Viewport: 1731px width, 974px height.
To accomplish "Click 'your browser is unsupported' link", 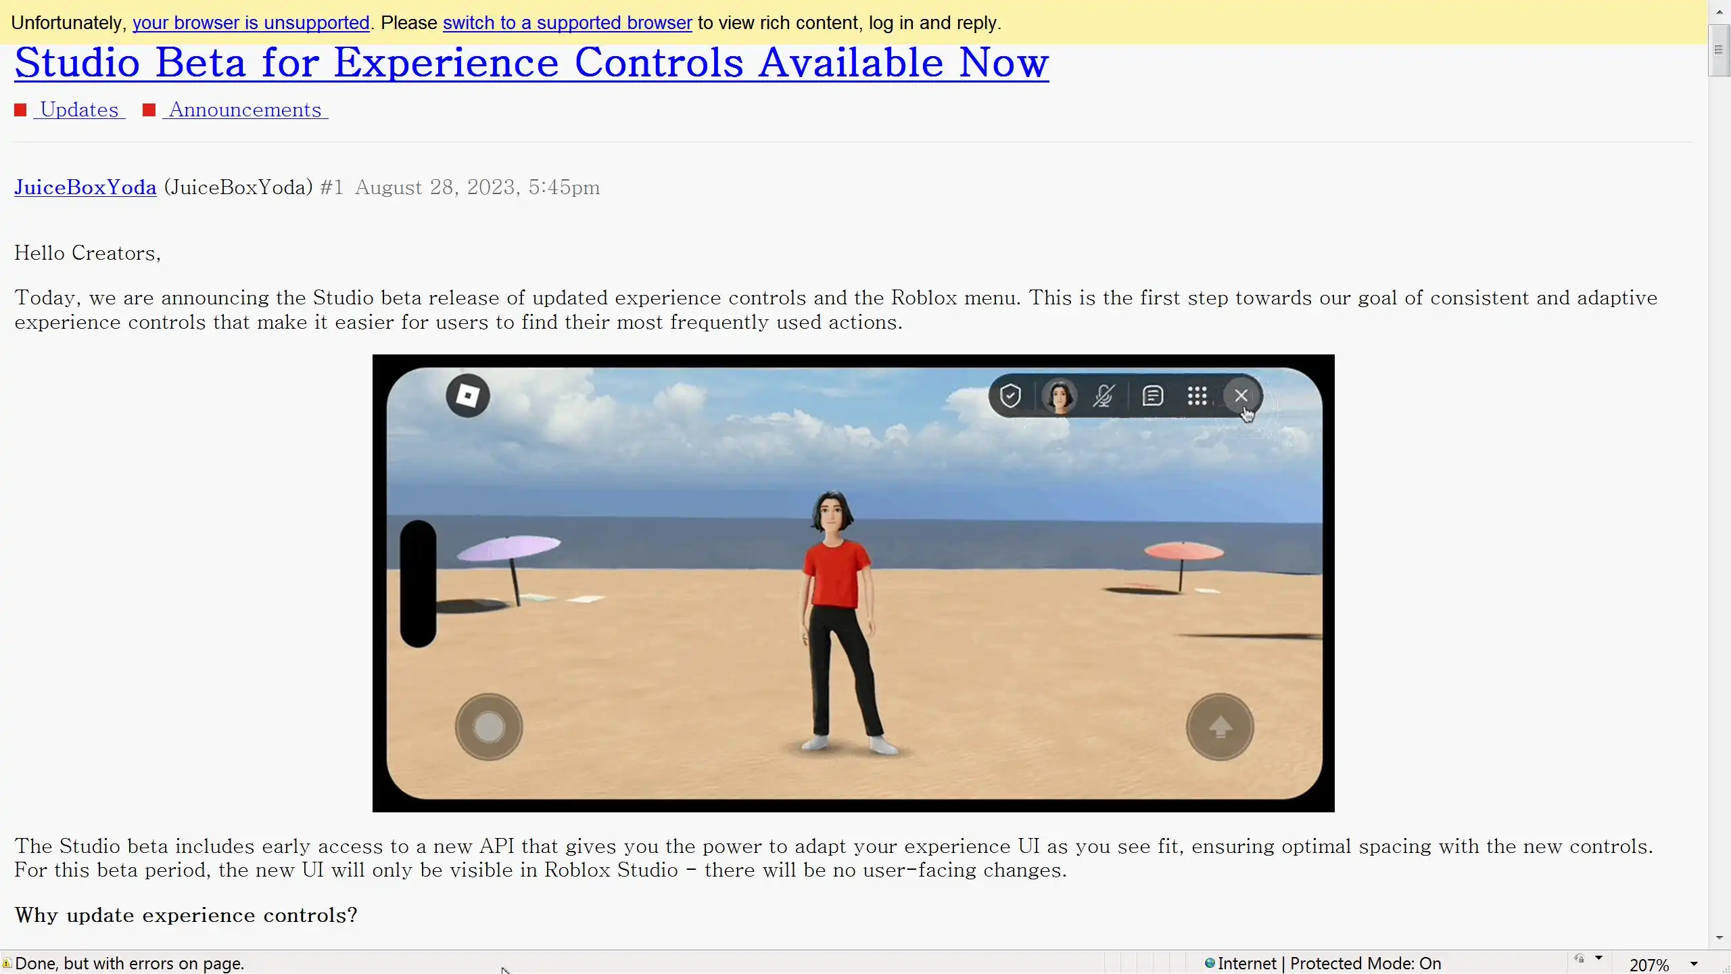I will [250, 23].
